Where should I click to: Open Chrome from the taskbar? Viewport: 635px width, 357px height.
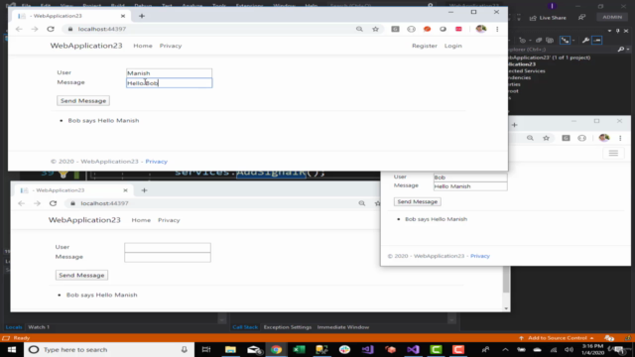click(276, 349)
